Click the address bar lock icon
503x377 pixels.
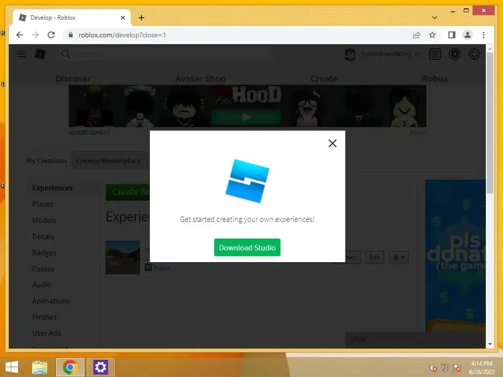tap(71, 35)
